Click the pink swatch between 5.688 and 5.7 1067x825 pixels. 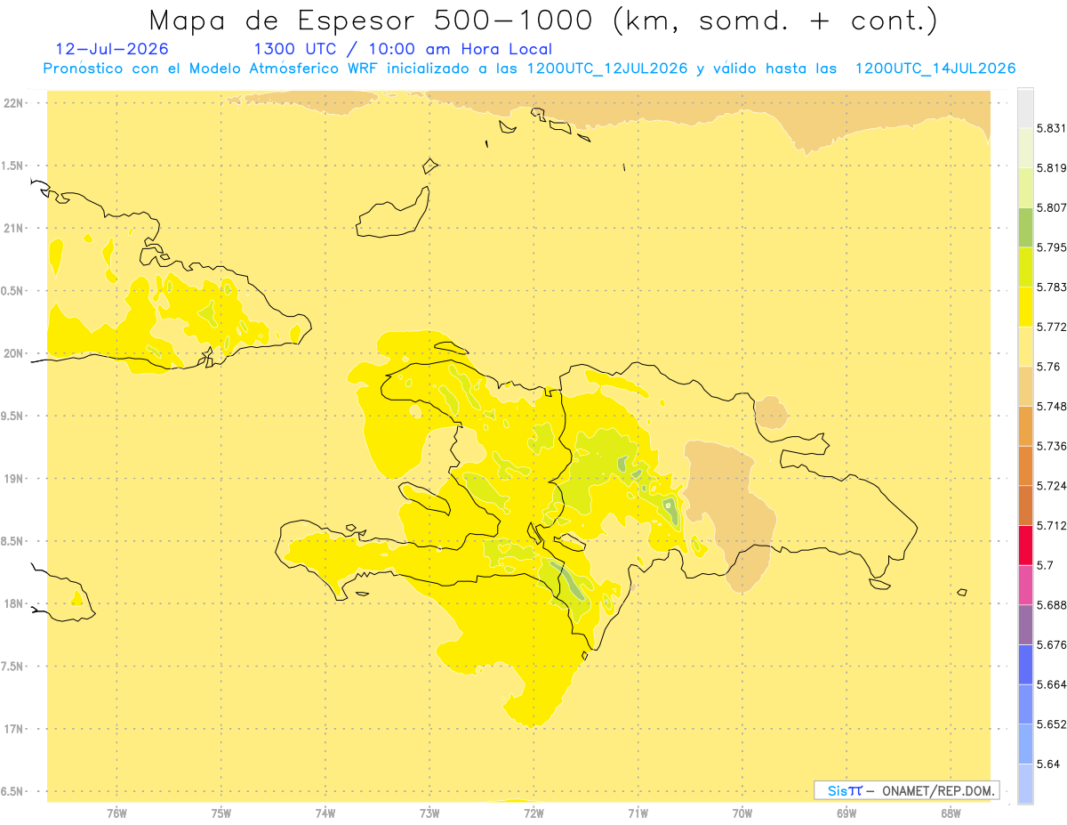[x=1025, y=585]
